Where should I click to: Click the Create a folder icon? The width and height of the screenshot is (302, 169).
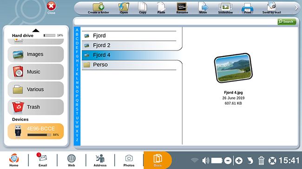98,8
